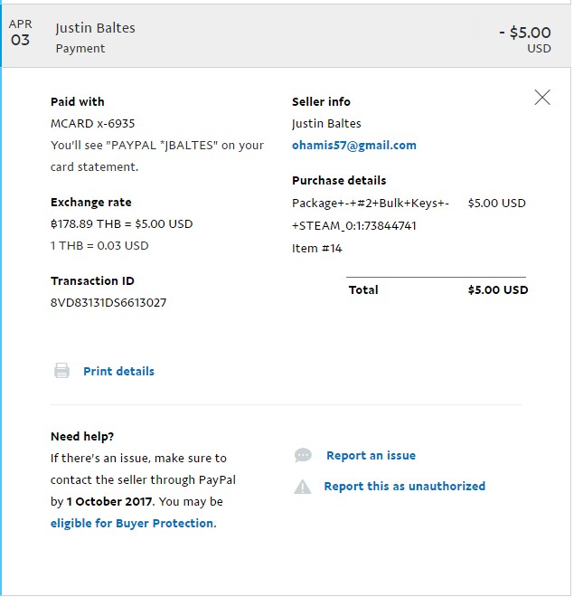This screenshot has height=597, width=583.
Task: Click the MCARD x-6935 payment method text
Action: (x=93, y=124)
